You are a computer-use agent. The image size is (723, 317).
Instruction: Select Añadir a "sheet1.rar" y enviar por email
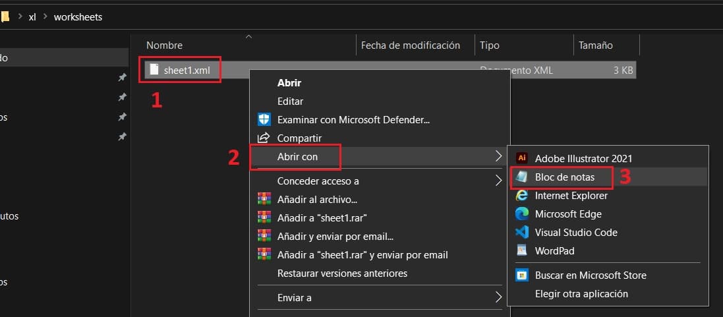coord(362,255)
